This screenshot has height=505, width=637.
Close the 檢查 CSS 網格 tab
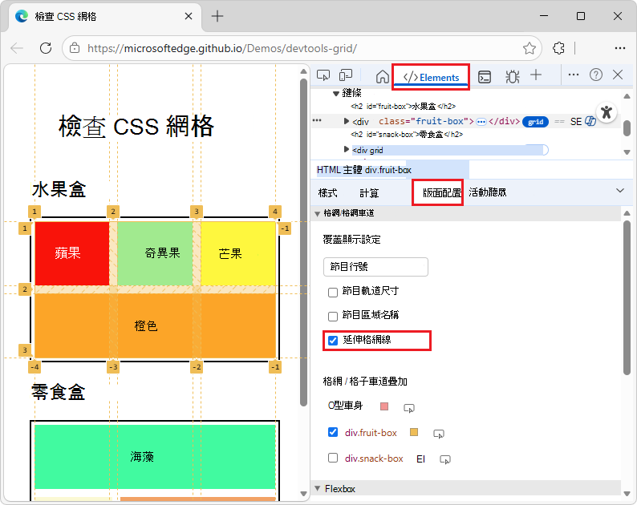pos(189,16)
